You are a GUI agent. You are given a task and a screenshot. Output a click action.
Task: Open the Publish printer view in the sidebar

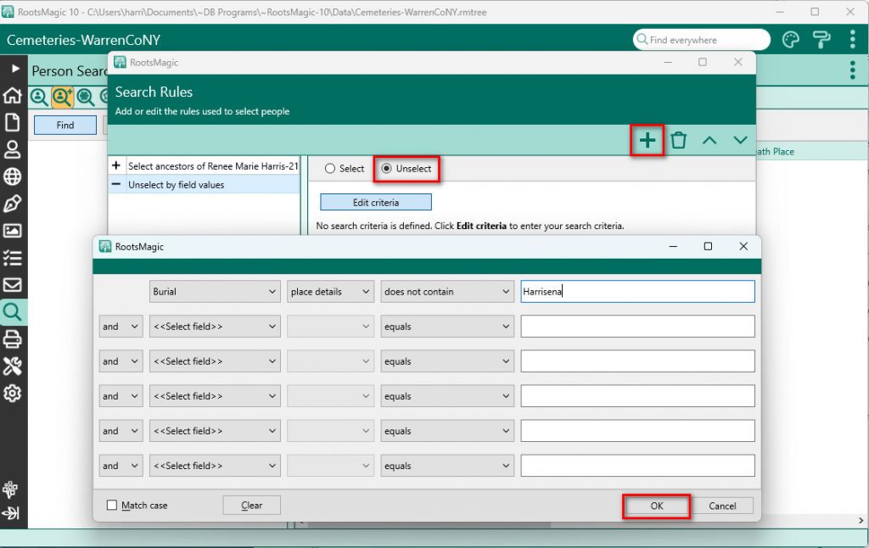(x=12, y=338)
